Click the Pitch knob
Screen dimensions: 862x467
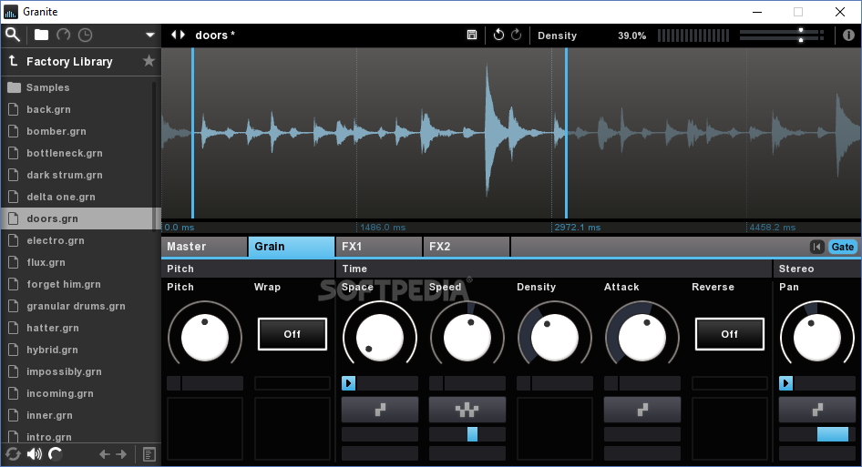tap(205, 338)
